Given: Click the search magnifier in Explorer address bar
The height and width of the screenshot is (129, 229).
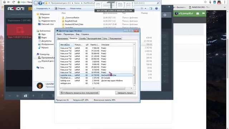Looking at the screenshot, I should click(x=158, y=3).
